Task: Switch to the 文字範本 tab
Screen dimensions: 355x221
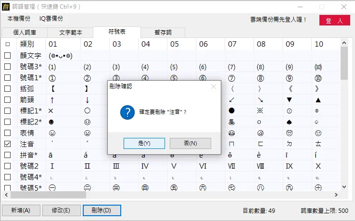Action: (71, 33)
